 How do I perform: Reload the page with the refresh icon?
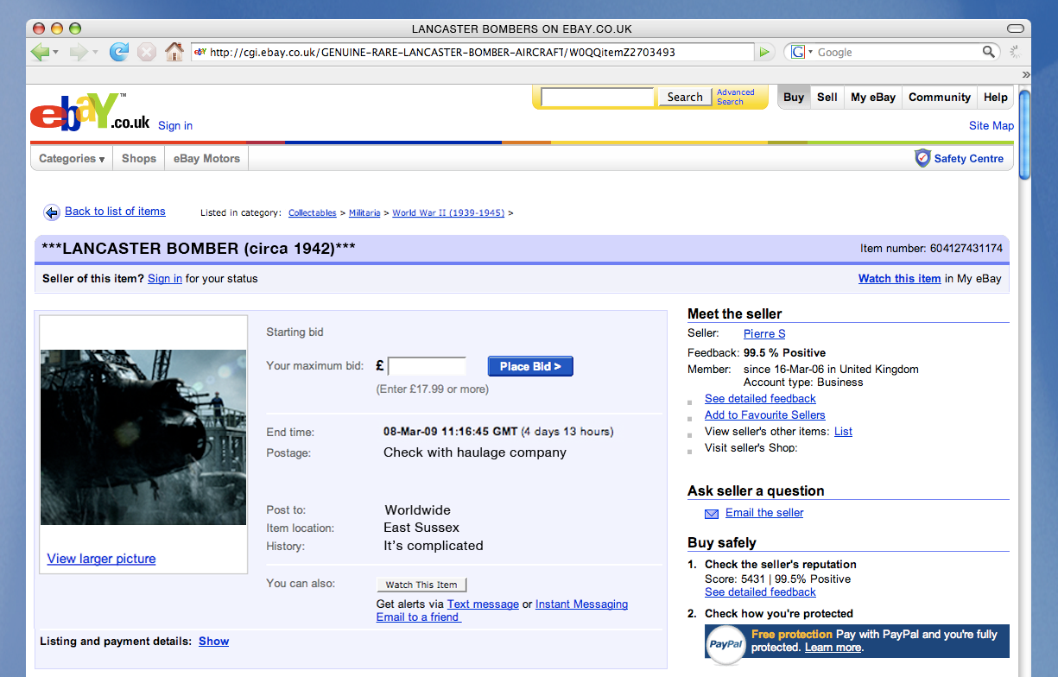pos(119,52)
